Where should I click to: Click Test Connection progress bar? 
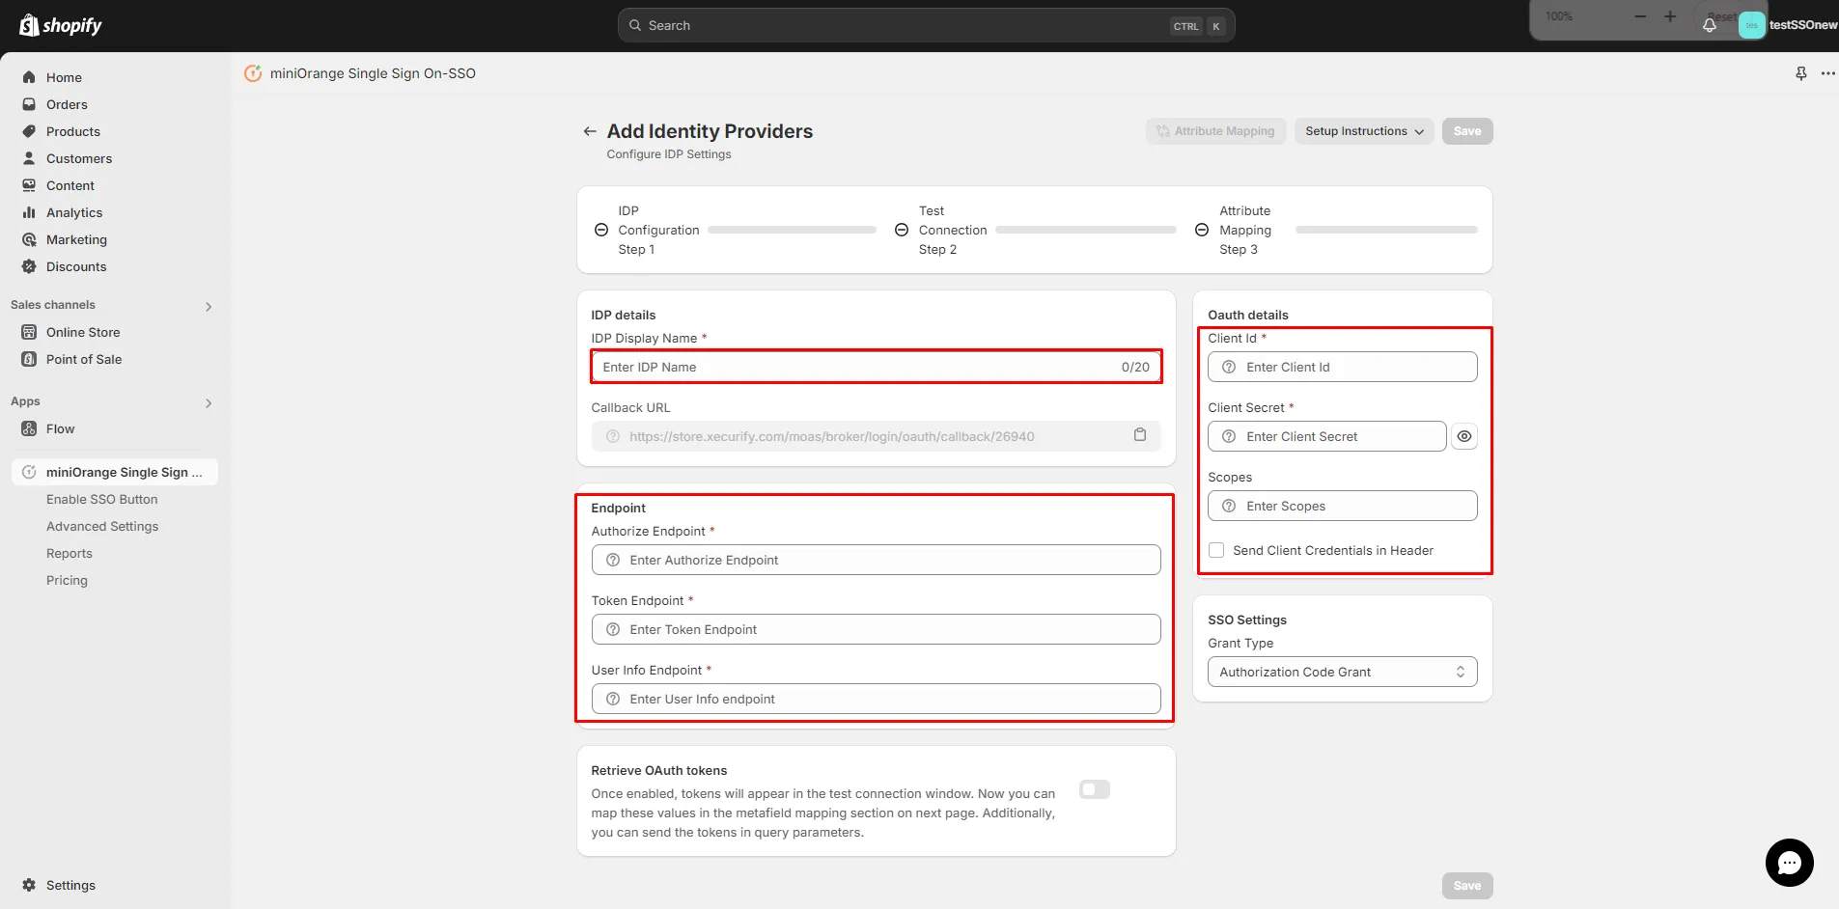(1086, 230)
